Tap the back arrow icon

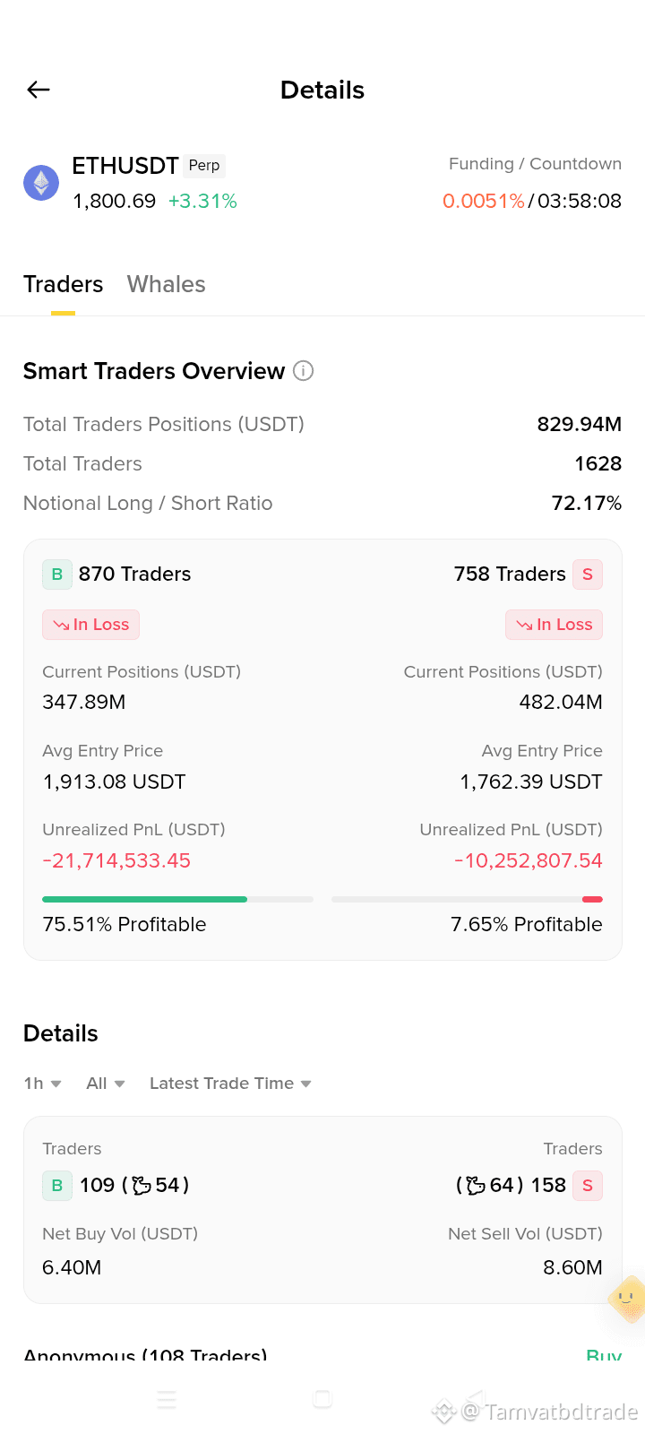39,90
